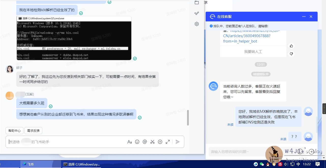Click the Feishu blue bird tray icon
Viewport: 326px width, 168px height.
tap(256, 164)
